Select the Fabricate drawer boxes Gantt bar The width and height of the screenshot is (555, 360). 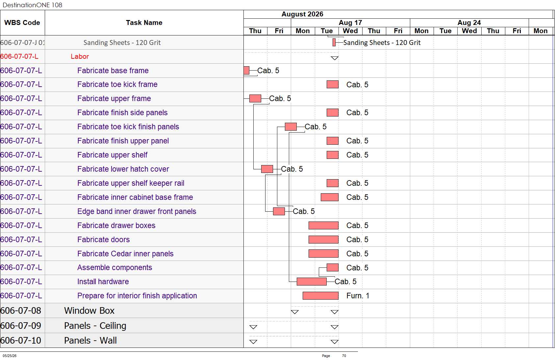coord(324,225)
